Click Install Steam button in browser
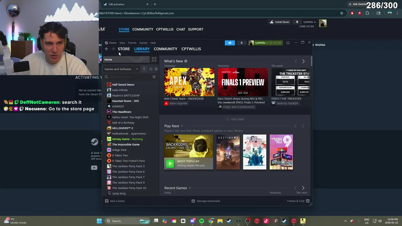 pyautogui.click(x=279, y=22)
